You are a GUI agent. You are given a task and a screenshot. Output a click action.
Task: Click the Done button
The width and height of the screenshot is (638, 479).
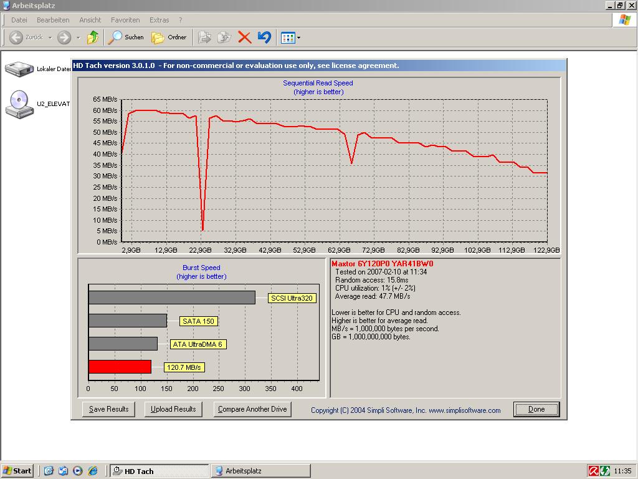(536, 409)
